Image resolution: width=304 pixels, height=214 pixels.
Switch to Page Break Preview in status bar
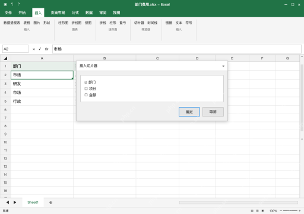[263, 211]
